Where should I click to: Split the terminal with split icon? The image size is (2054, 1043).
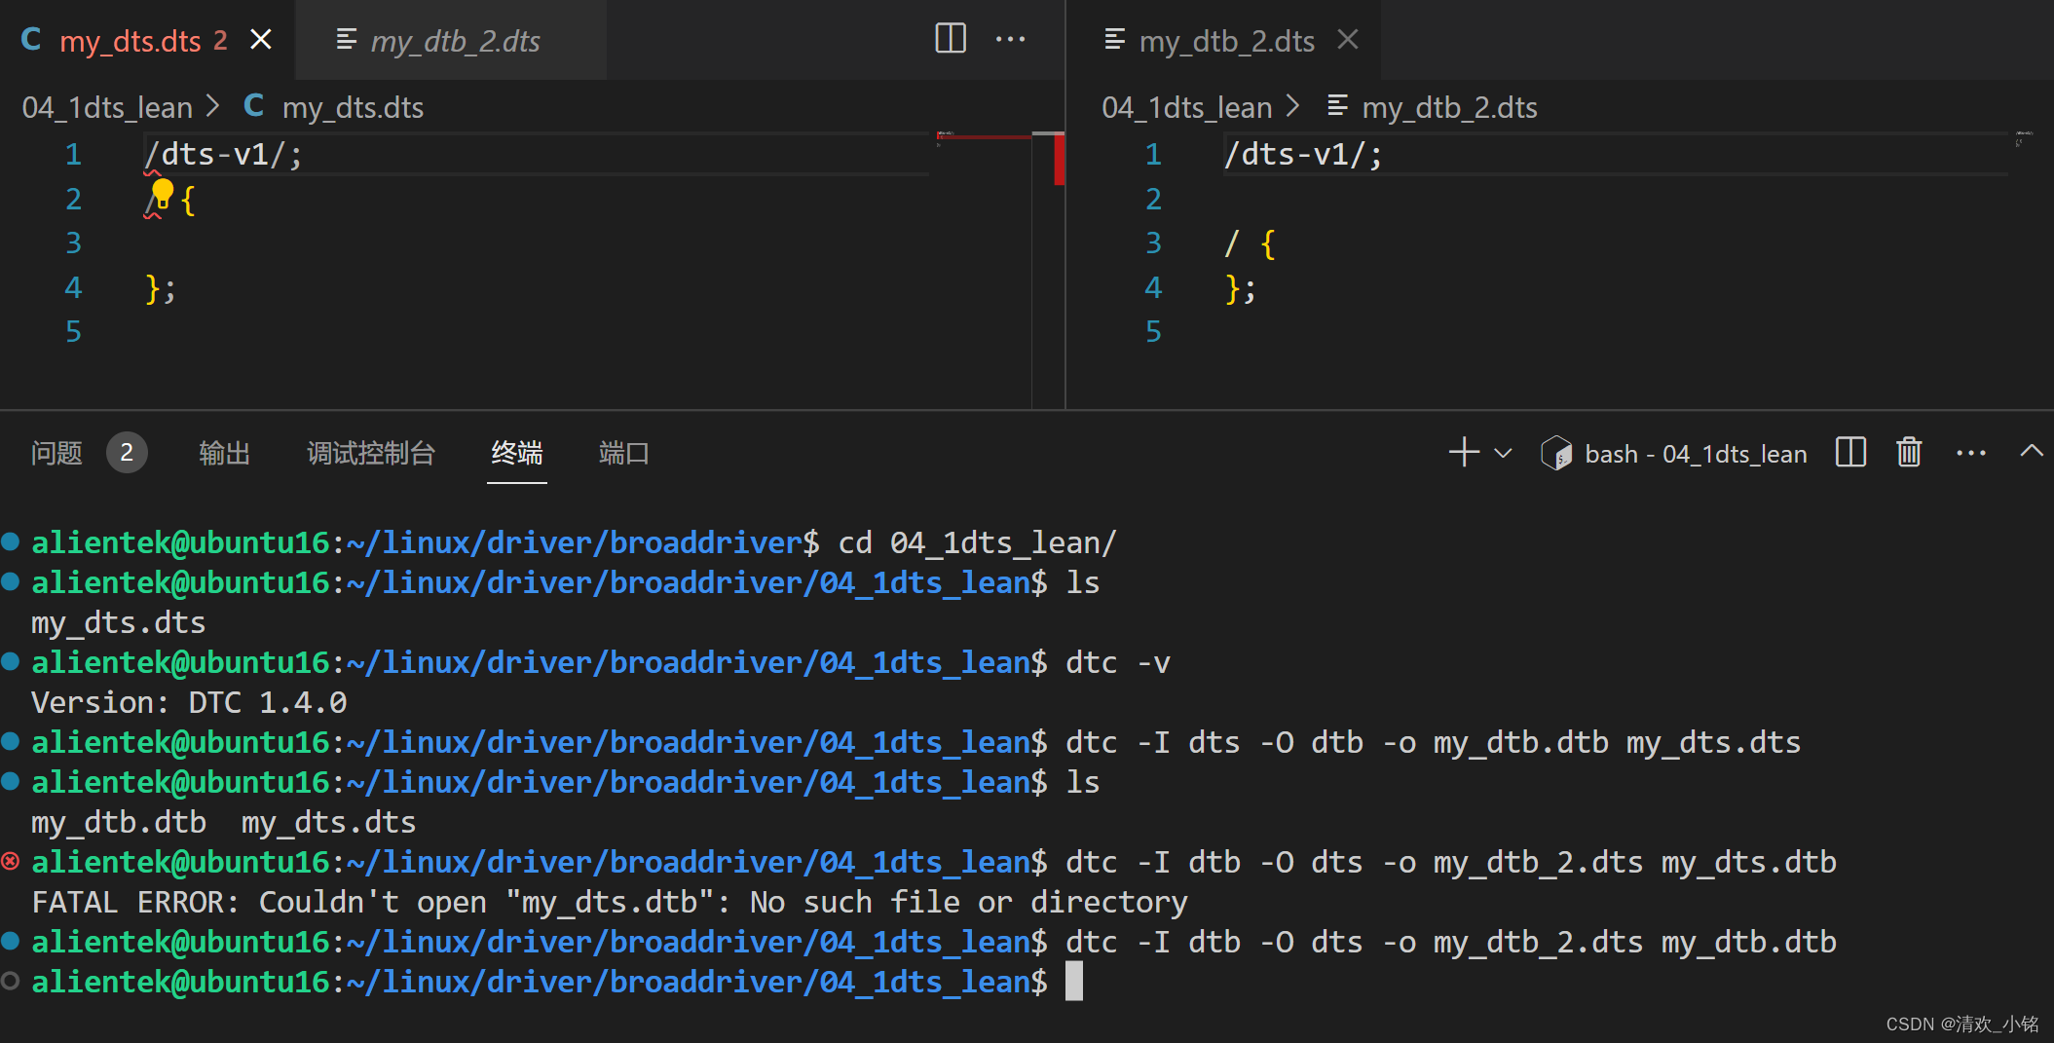(x=1850, y=452)
